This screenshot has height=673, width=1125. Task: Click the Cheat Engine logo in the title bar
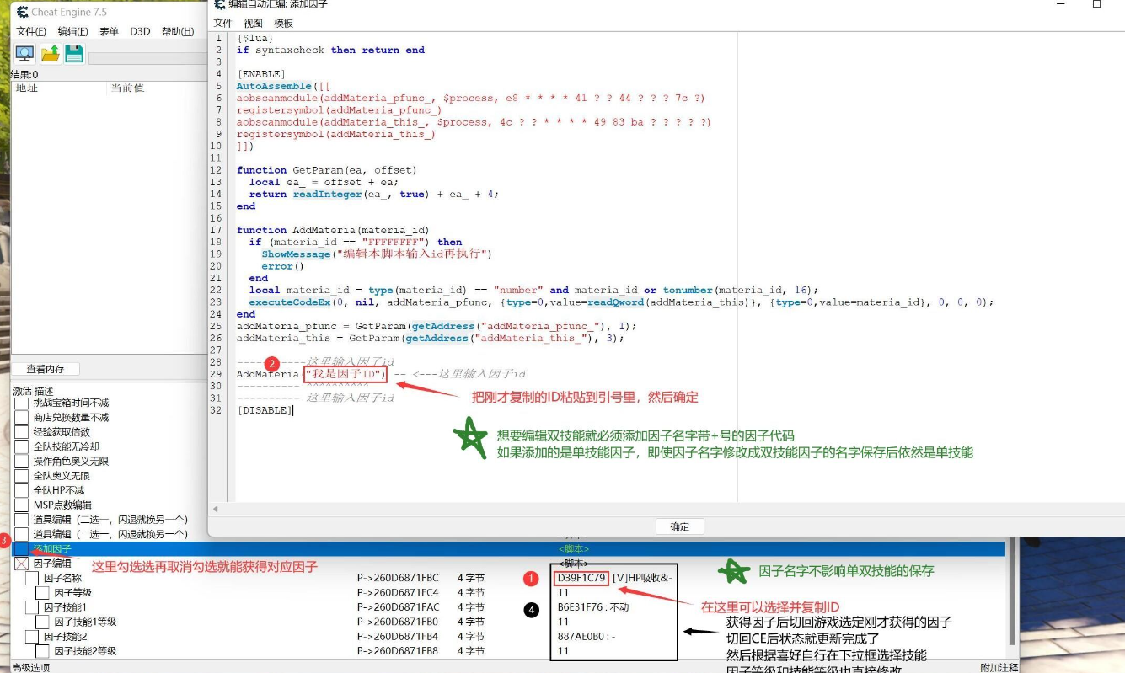click(x=20, y=12)
